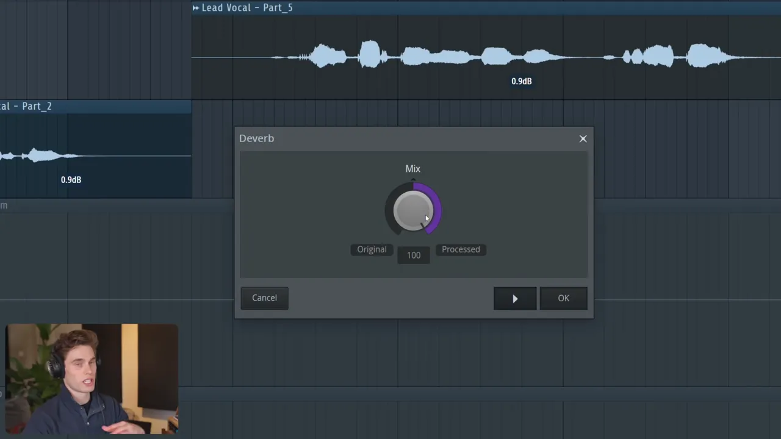The height and width of the screenshot is (439, 781).
Task: Click the webcam video overlay
Action: pos(92,378)
